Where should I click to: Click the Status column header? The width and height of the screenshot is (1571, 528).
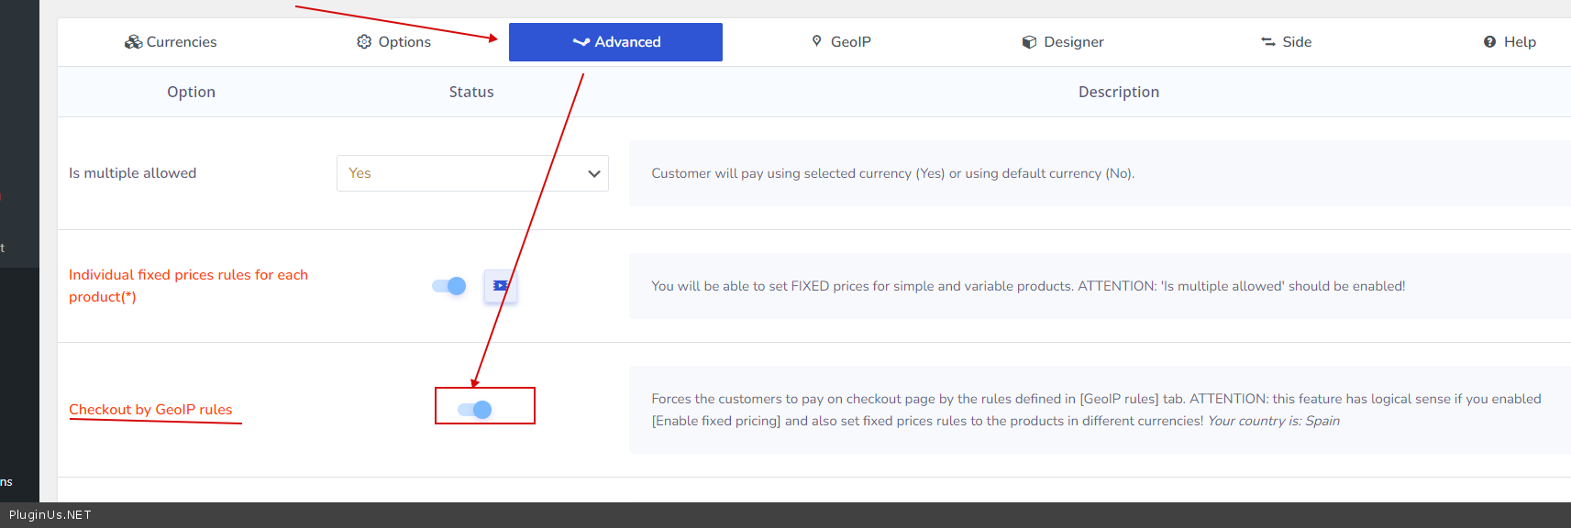[471, 92]
